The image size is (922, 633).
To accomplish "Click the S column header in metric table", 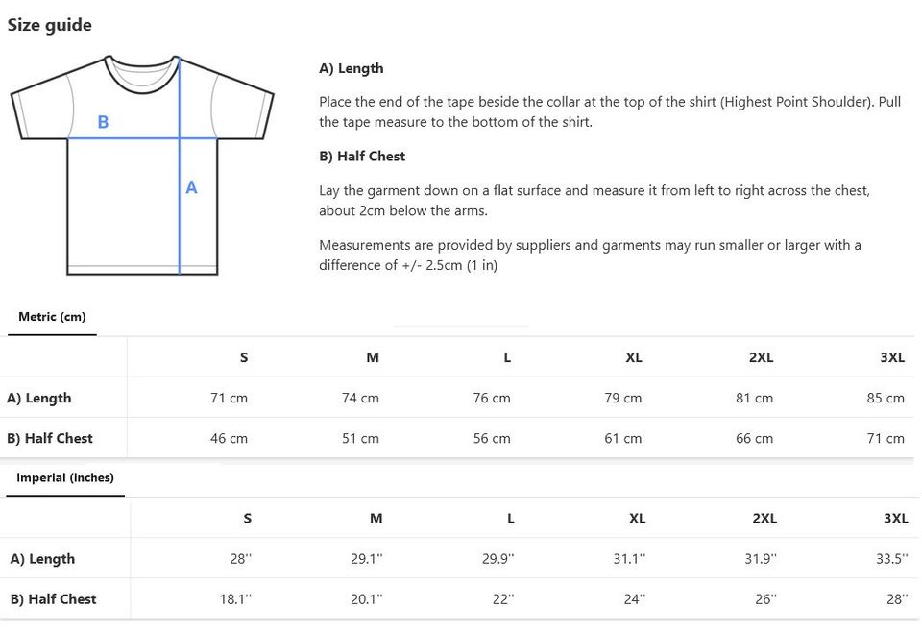I will [244, 357].
